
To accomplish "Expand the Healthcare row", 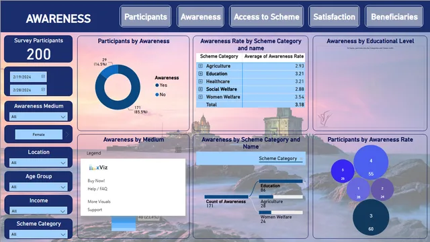I will click(x=200, y=81).
